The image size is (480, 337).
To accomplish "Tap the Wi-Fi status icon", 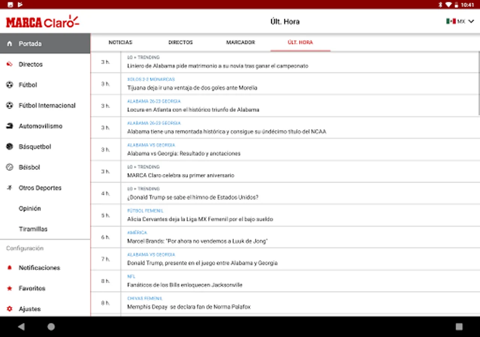I will click(x=448, y=4).
